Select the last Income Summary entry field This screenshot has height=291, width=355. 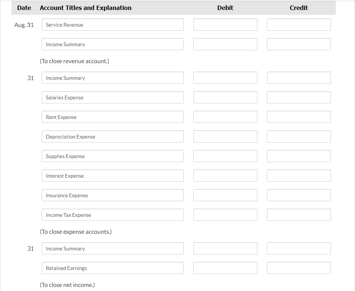112,248
